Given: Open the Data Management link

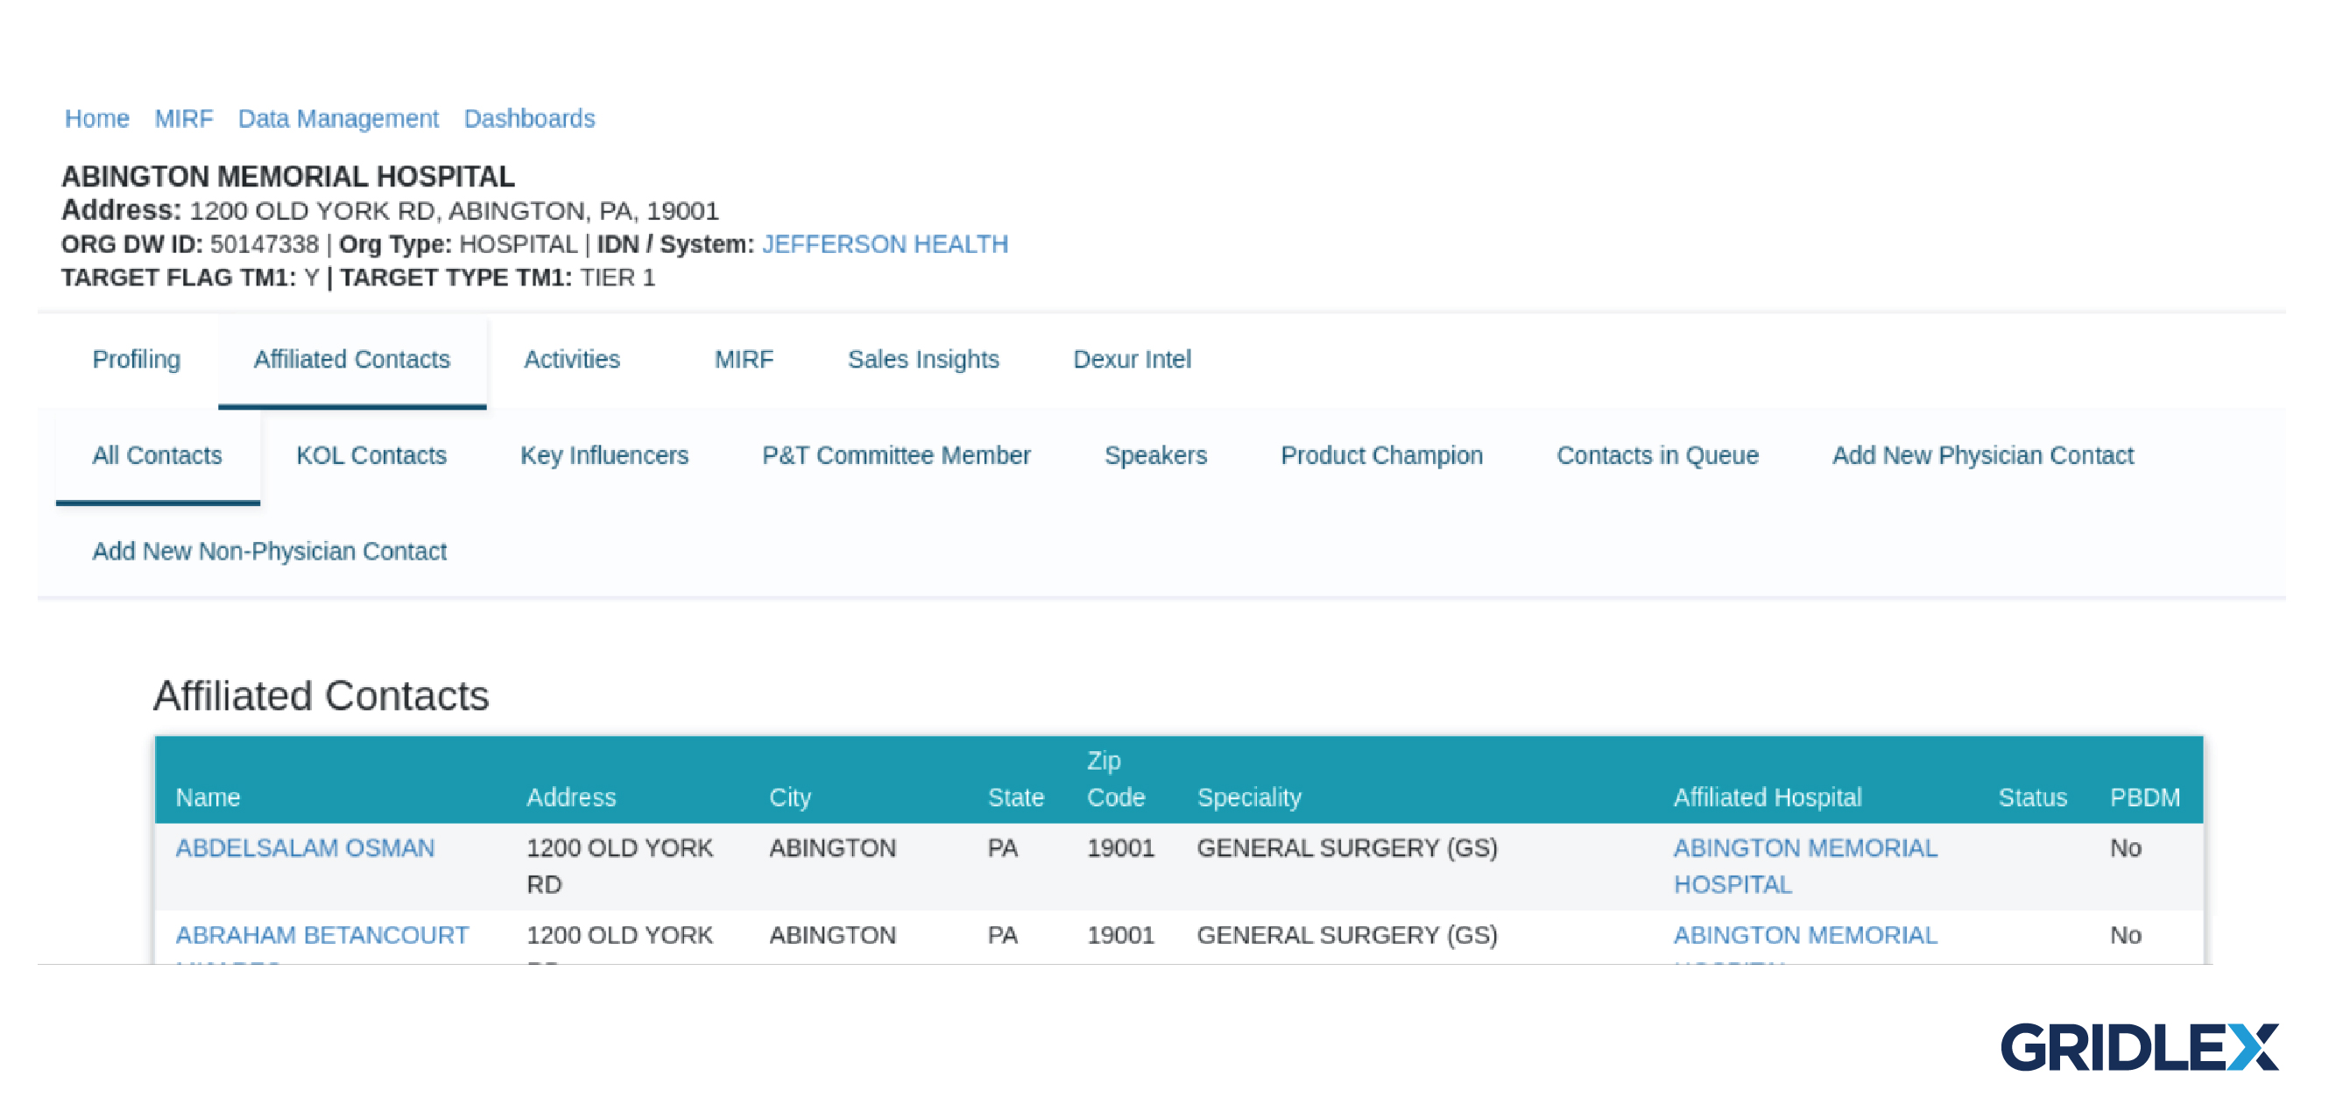Looking at the screenshot, I should click(x=338, y=119).
